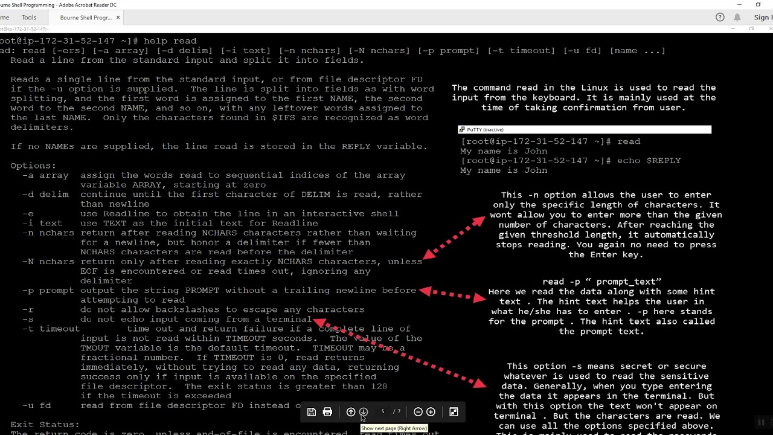Click the 'help read' command text
Viewport: 773px width, 435px height.
click(170, 41)
